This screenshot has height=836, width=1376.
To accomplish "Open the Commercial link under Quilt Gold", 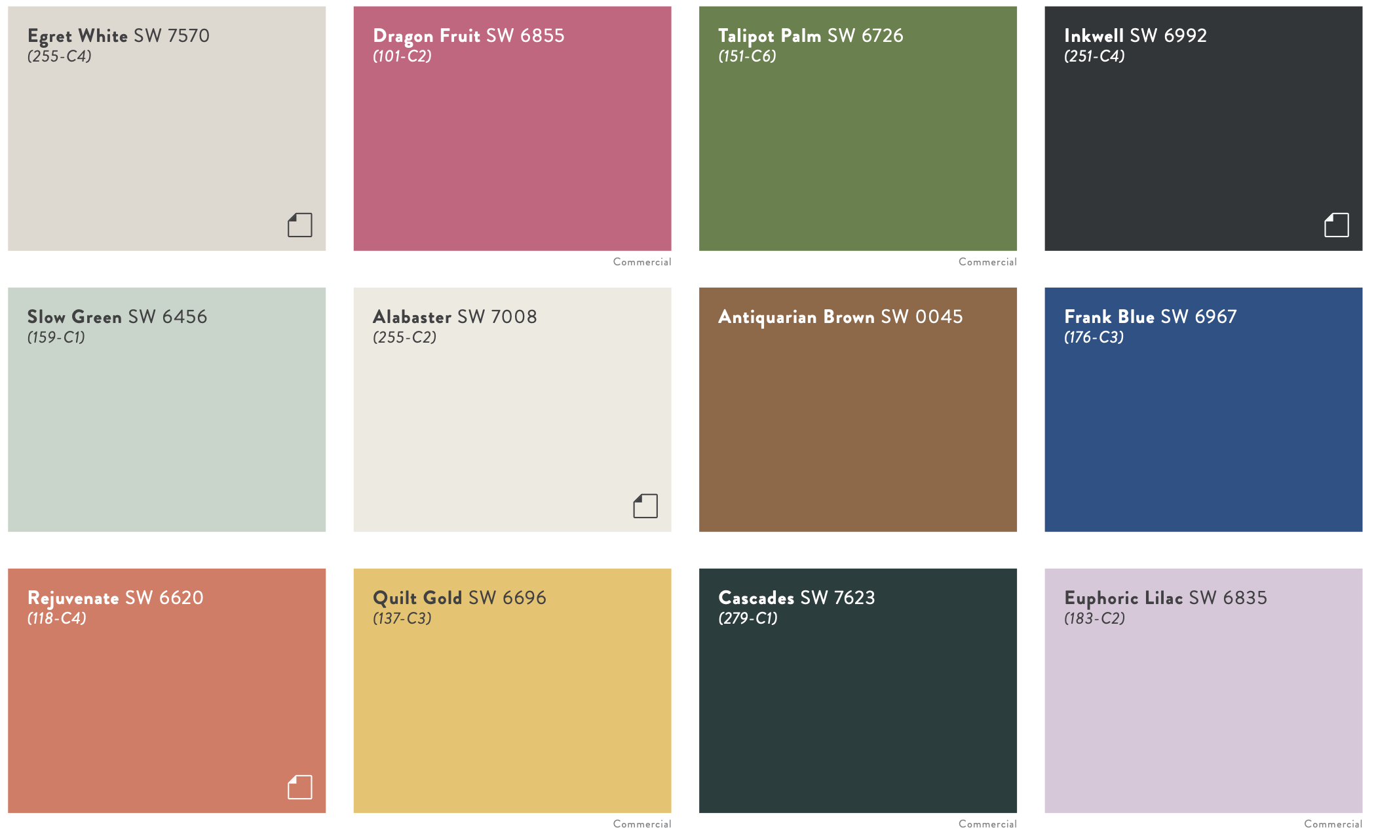I will pyautogui.click(x=641, y=824).
